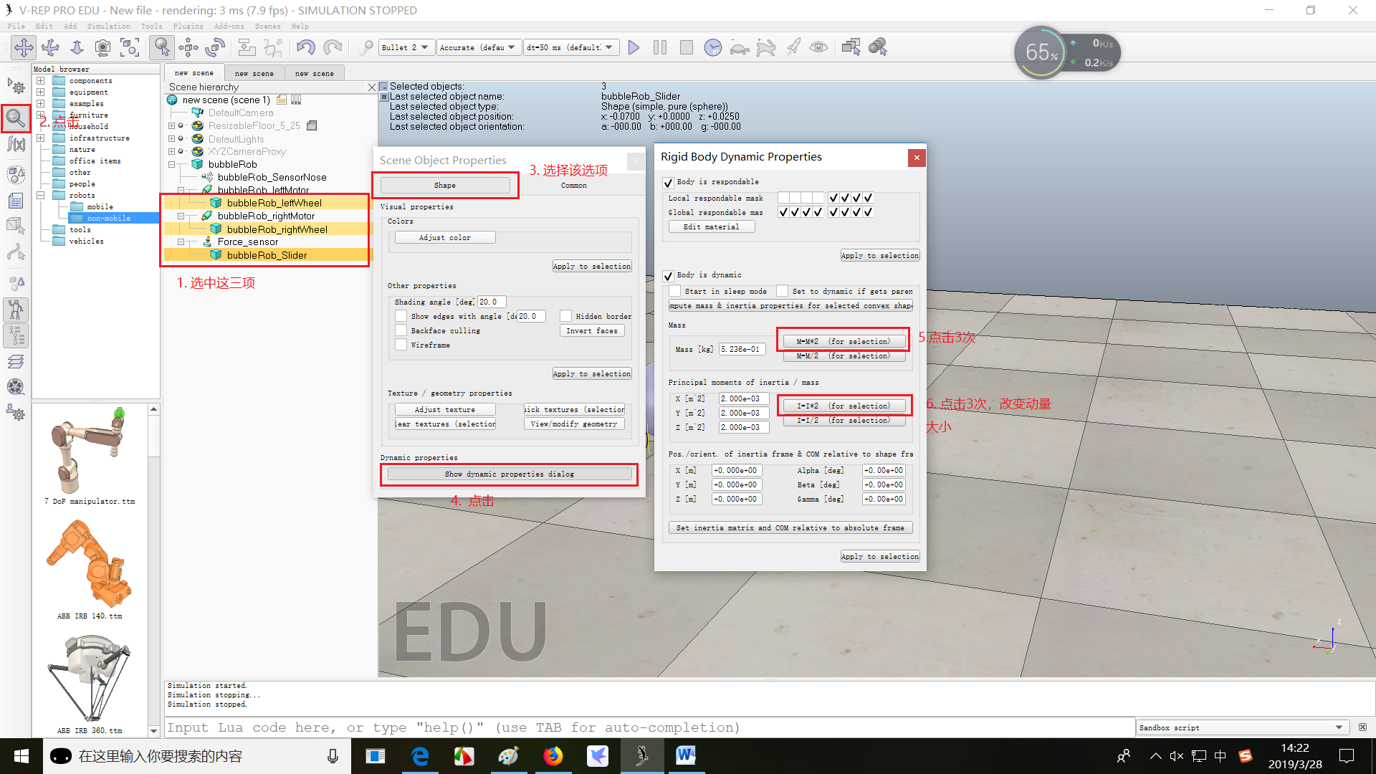
Task: Click the object/item rotate toolbar icon
Action: click(215, 47)
